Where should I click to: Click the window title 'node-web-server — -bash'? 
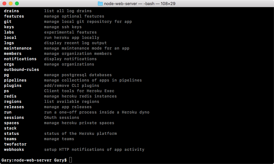(129, 3)
